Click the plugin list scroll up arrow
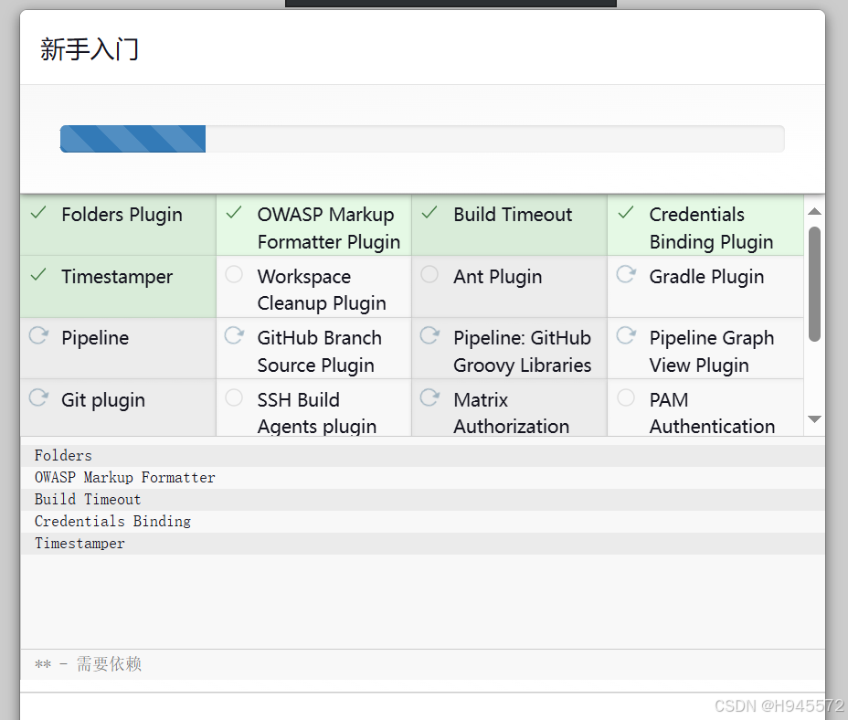The image size is (848, 720). (x=814, y=211)
